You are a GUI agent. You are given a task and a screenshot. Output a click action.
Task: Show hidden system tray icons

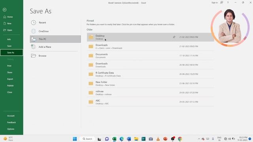[199, 139]
